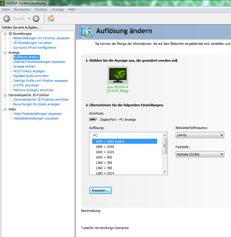
Task: Click the 3D-Einstellungen category label
Action: 20,34
